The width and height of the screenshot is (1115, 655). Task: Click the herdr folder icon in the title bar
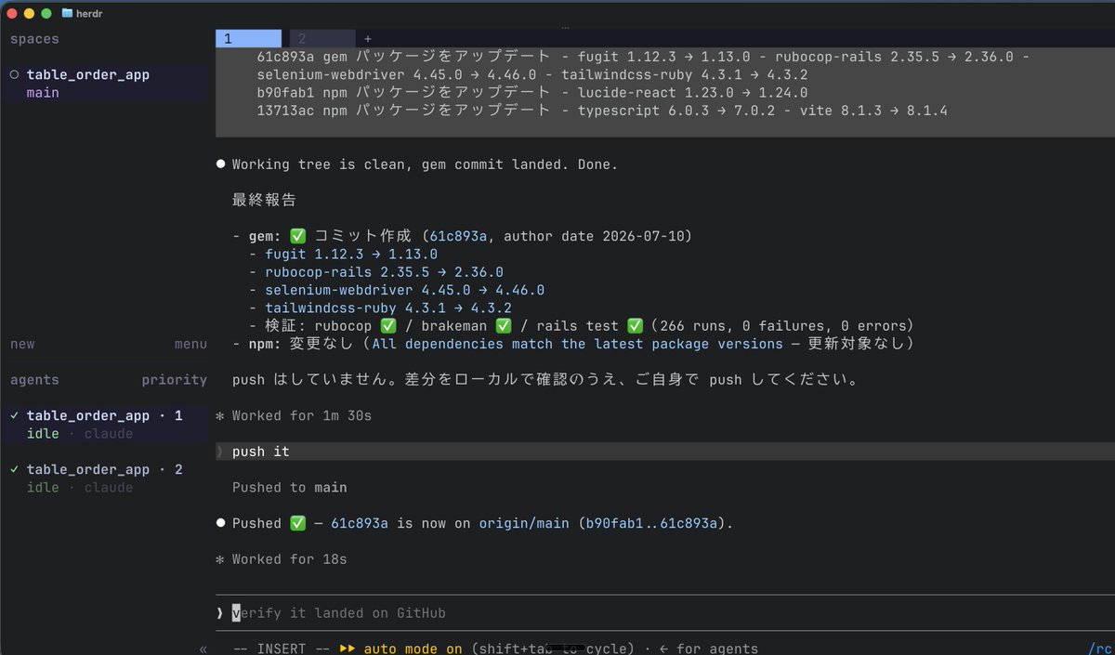click(x=67, y=13)
